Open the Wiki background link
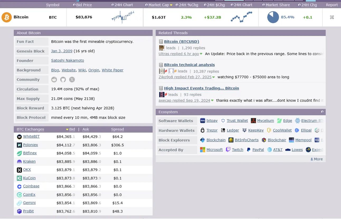The image size is (341, 219). 82,70
